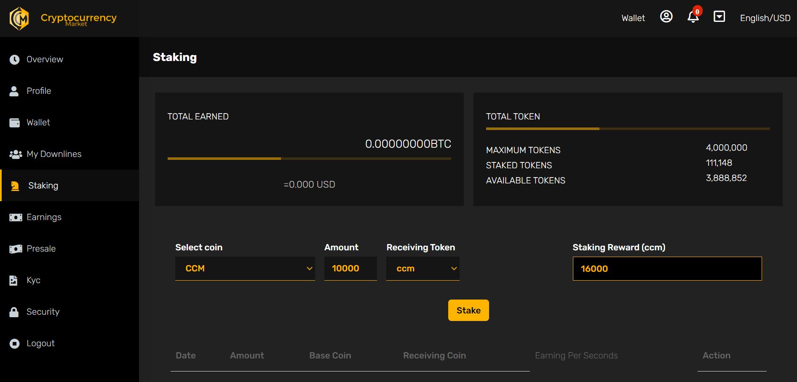Image resolution: width=797 pixels, height=382 pixels.
Task: Click the STAKED TOKENS label
Action: point(519,165)
